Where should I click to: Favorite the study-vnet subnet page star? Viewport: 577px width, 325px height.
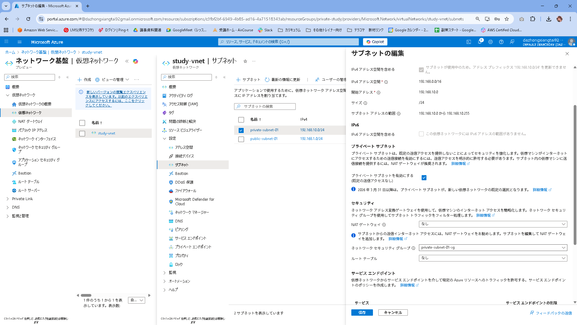click(245, 61)
